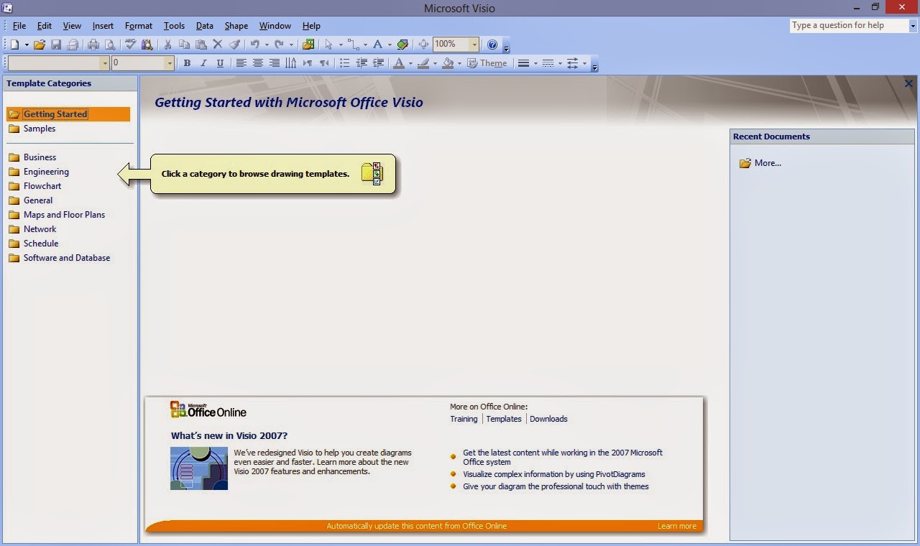Click Learn more in orange bar
Image resolution: width=920 pixels, height=546 pixels.
[677, 526]
